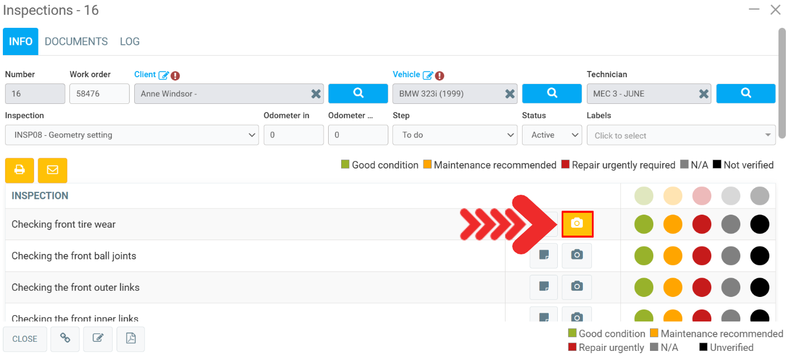Expand the Step dropdown showing To do
The height and width of the screenshot is (356, 787).
click(x=455, y=135)
